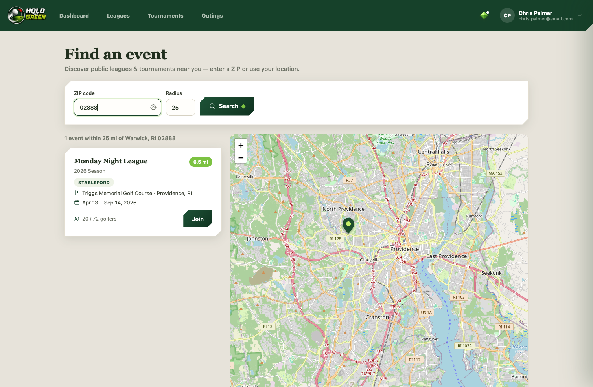Viewport: 593px width, 387px height.
Task: Click the Greenville label on map
Action: pyautogui.click(x=245, y=177)
